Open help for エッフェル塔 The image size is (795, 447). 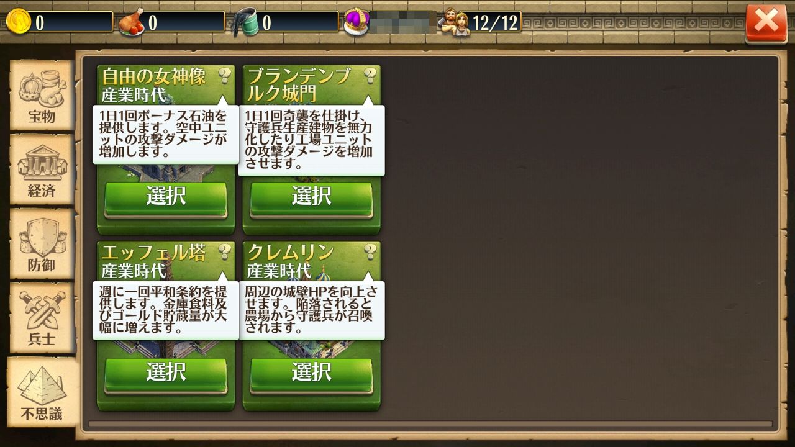(x=224, y=252)
